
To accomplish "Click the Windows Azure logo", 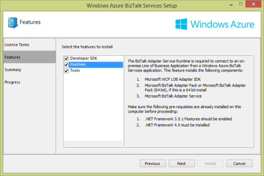I will click(x=215, y=24).
